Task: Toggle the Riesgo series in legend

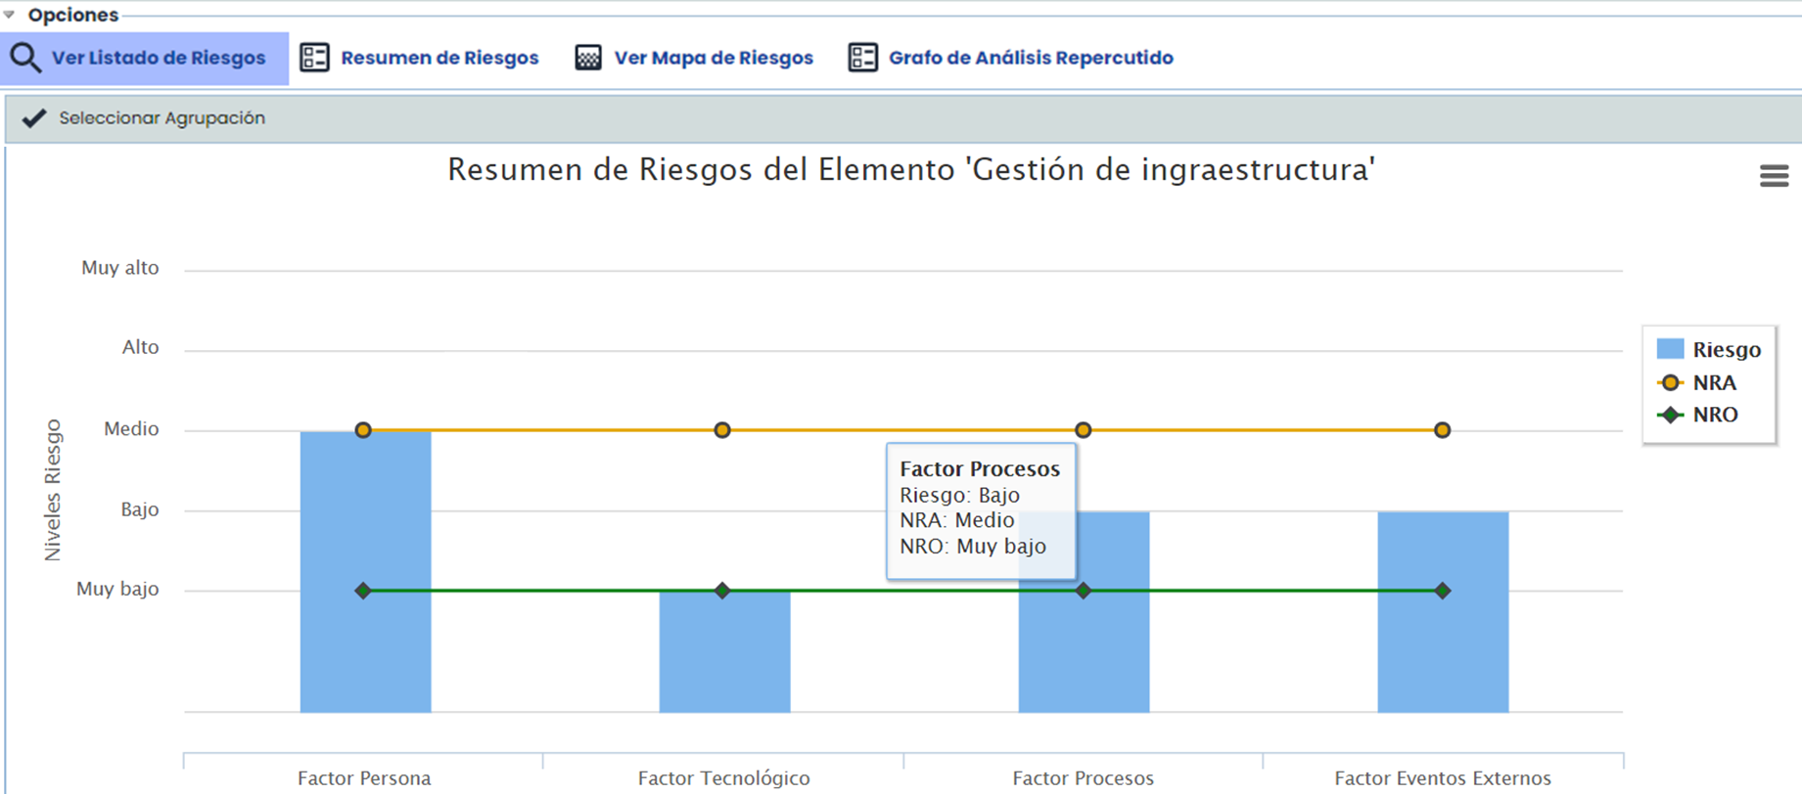Action: tap(1726, 350)
